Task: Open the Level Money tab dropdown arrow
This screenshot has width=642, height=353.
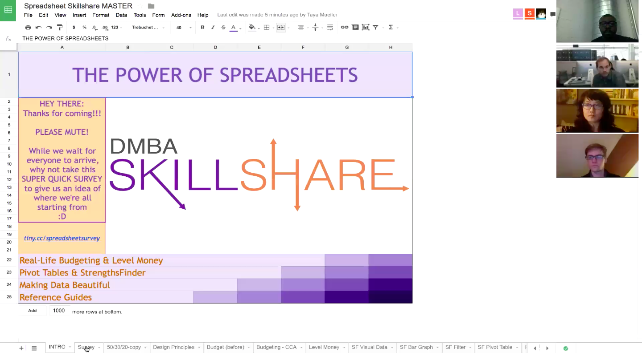Action: point(344,347)
